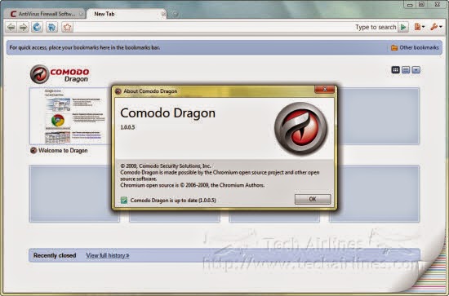Click the green up-to-date check icon
The width and height of the screenshot is (449, 296).
tap(124, 201)
